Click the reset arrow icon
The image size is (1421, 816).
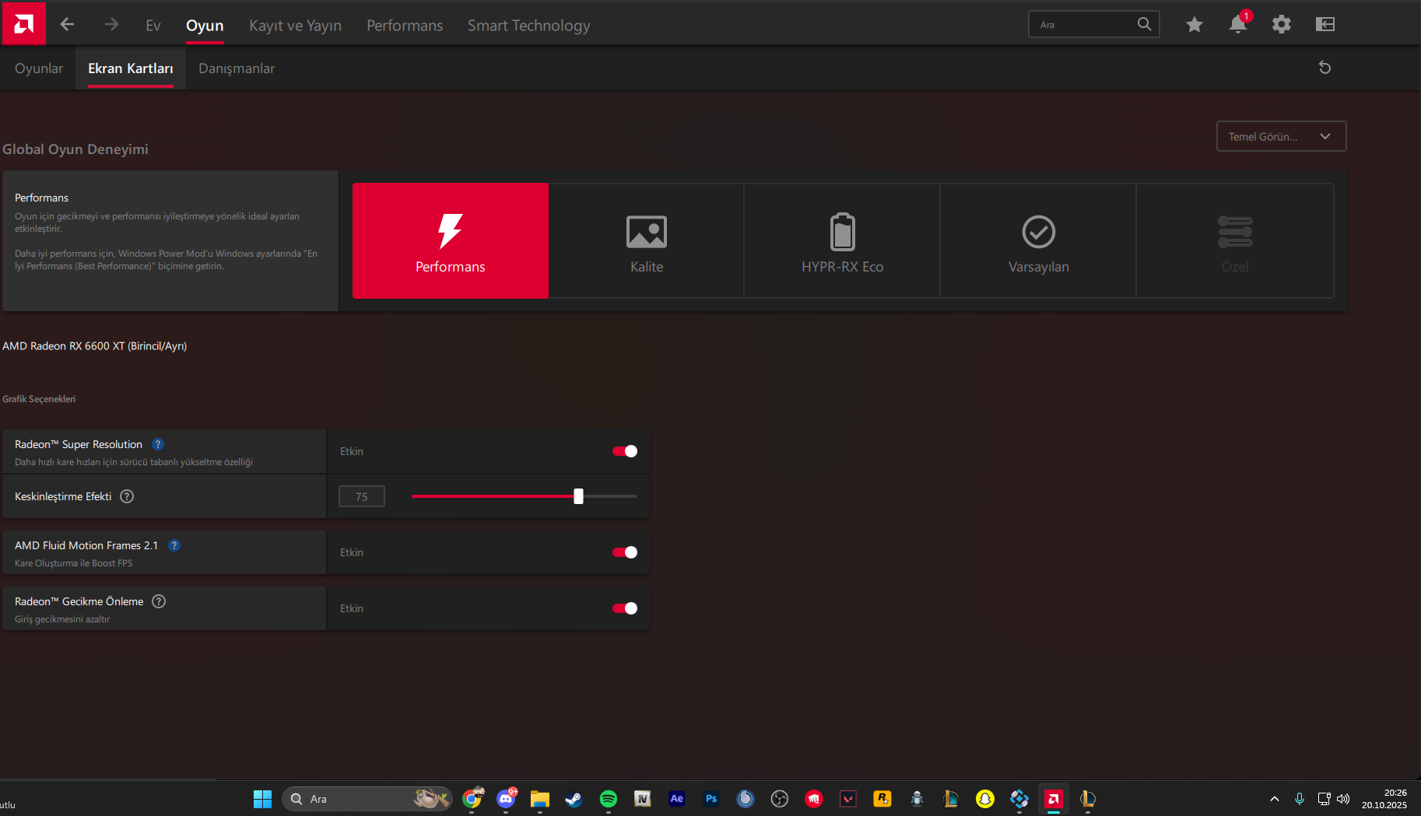click(x=1325, y=68)
